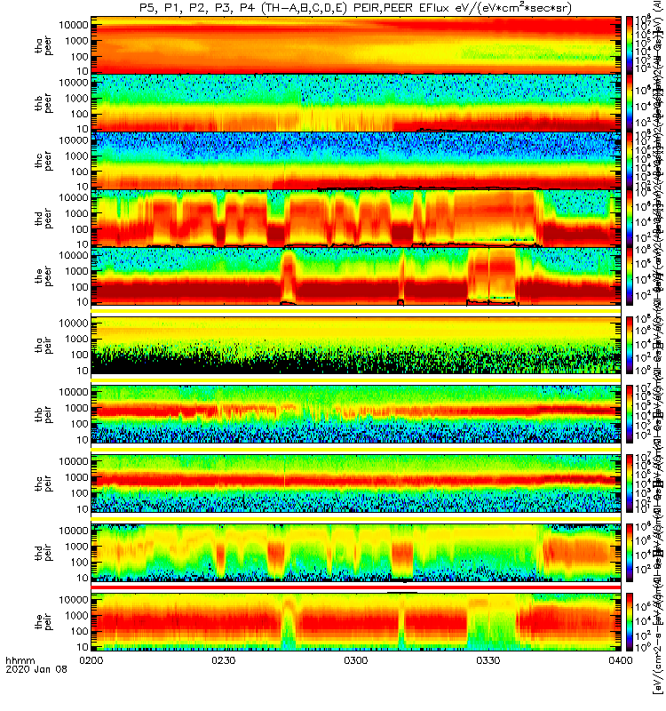Pick the thd peir spectrogram panel
The image size is (666, 711).
pos(356,552)
